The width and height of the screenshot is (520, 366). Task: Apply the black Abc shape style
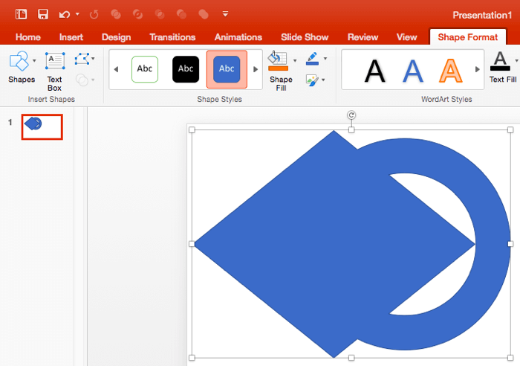tap(186, 69)
